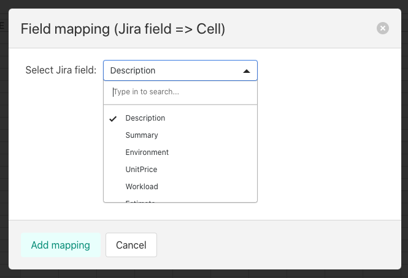Cancel the field mapping dialog

(x=131, y=245)
